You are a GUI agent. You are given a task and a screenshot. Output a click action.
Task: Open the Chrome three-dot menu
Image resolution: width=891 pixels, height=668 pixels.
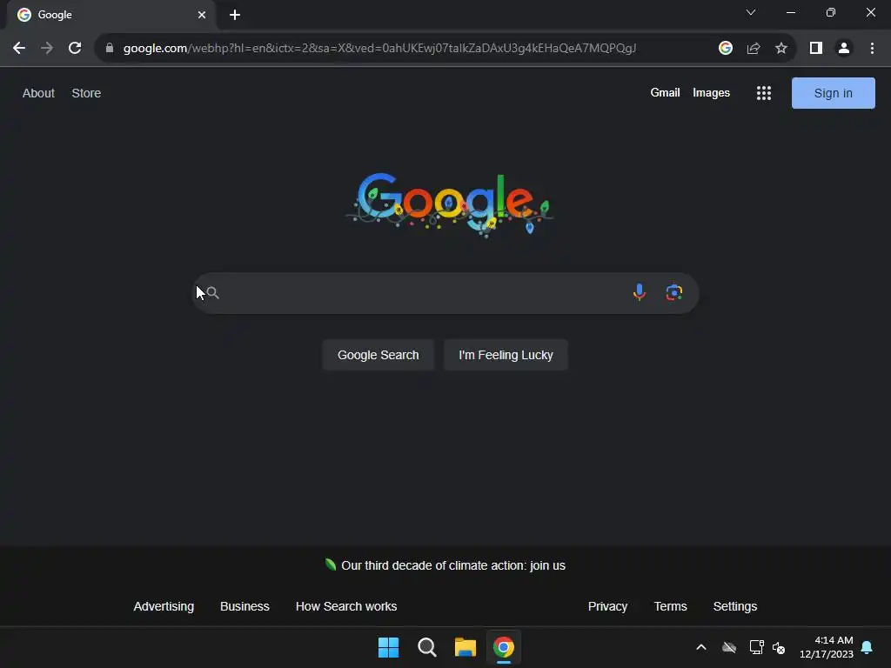tap(872, 49)
